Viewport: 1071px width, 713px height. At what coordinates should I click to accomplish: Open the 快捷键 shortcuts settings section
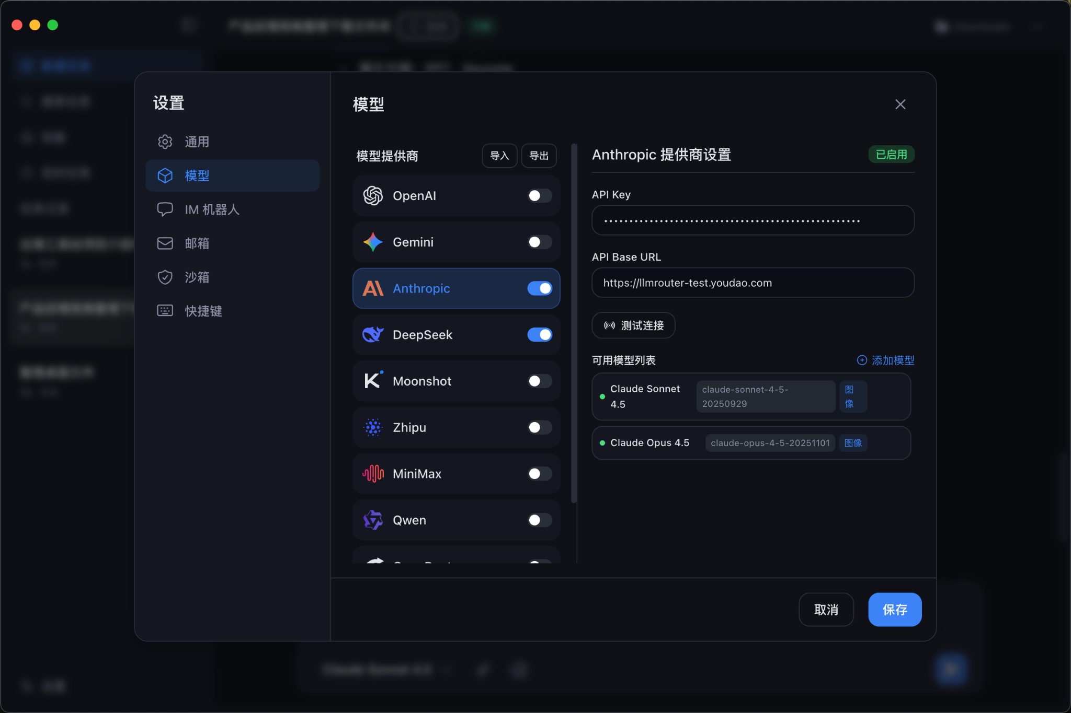(x=232, y=311)
